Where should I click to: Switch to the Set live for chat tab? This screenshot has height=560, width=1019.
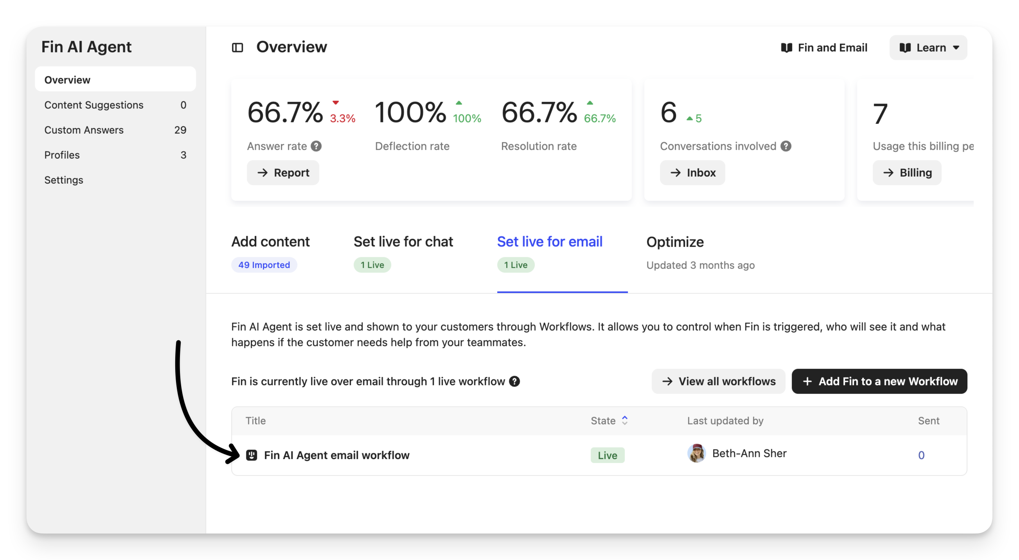(x=403, y=242)
